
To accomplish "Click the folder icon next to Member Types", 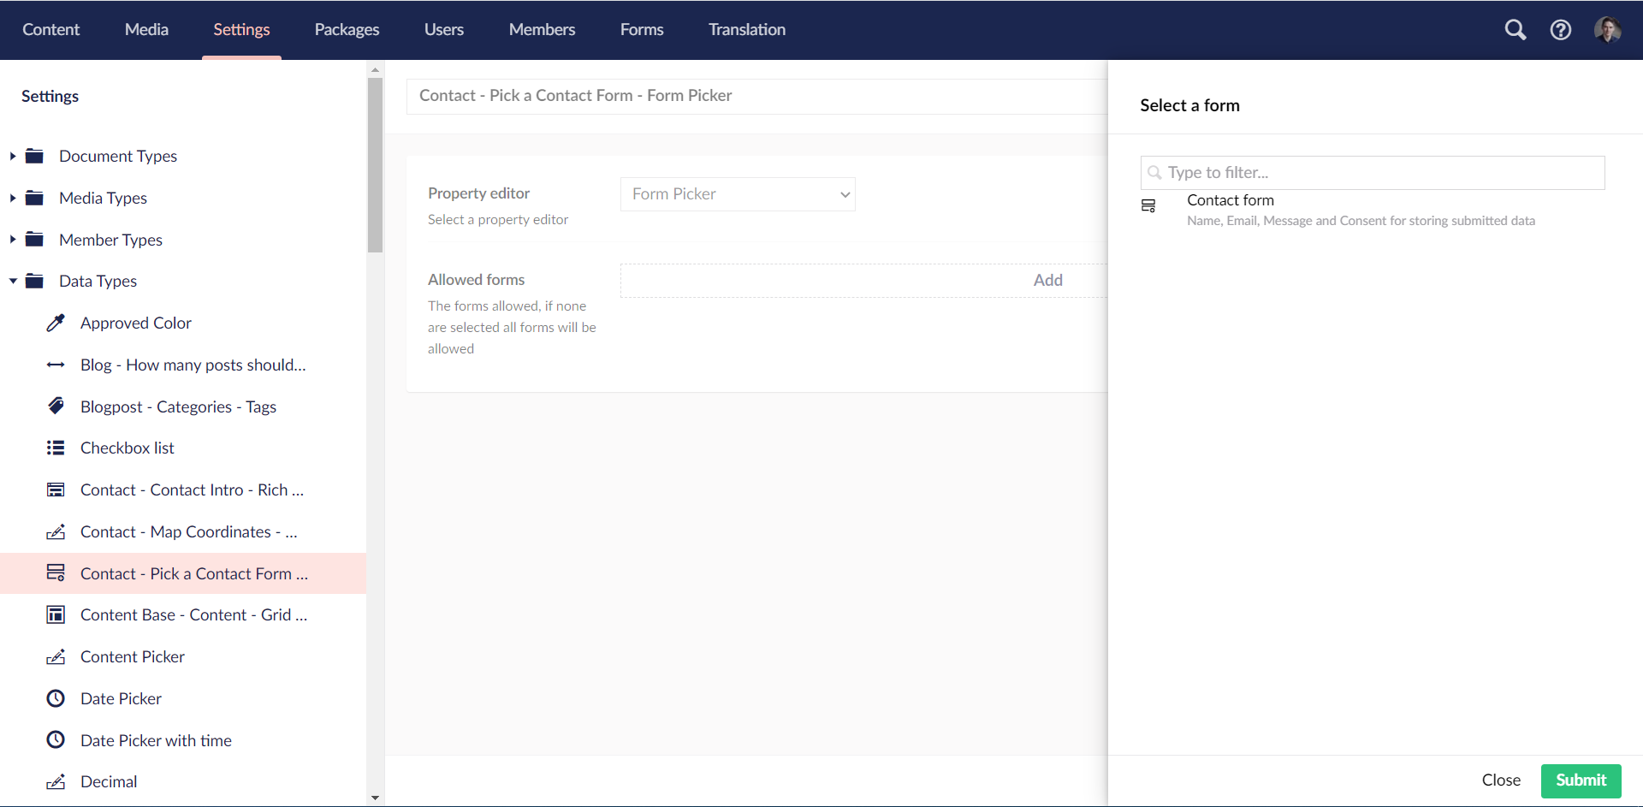I will [34, 239].
